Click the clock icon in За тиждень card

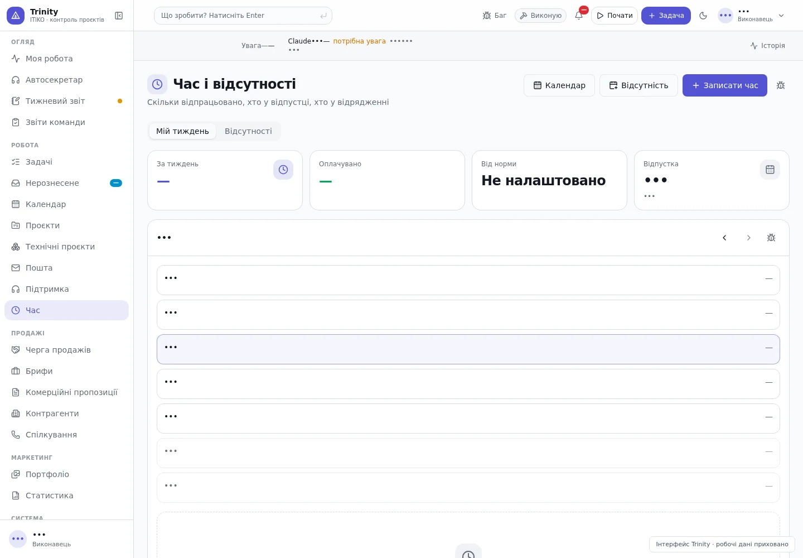pos(283,170)
